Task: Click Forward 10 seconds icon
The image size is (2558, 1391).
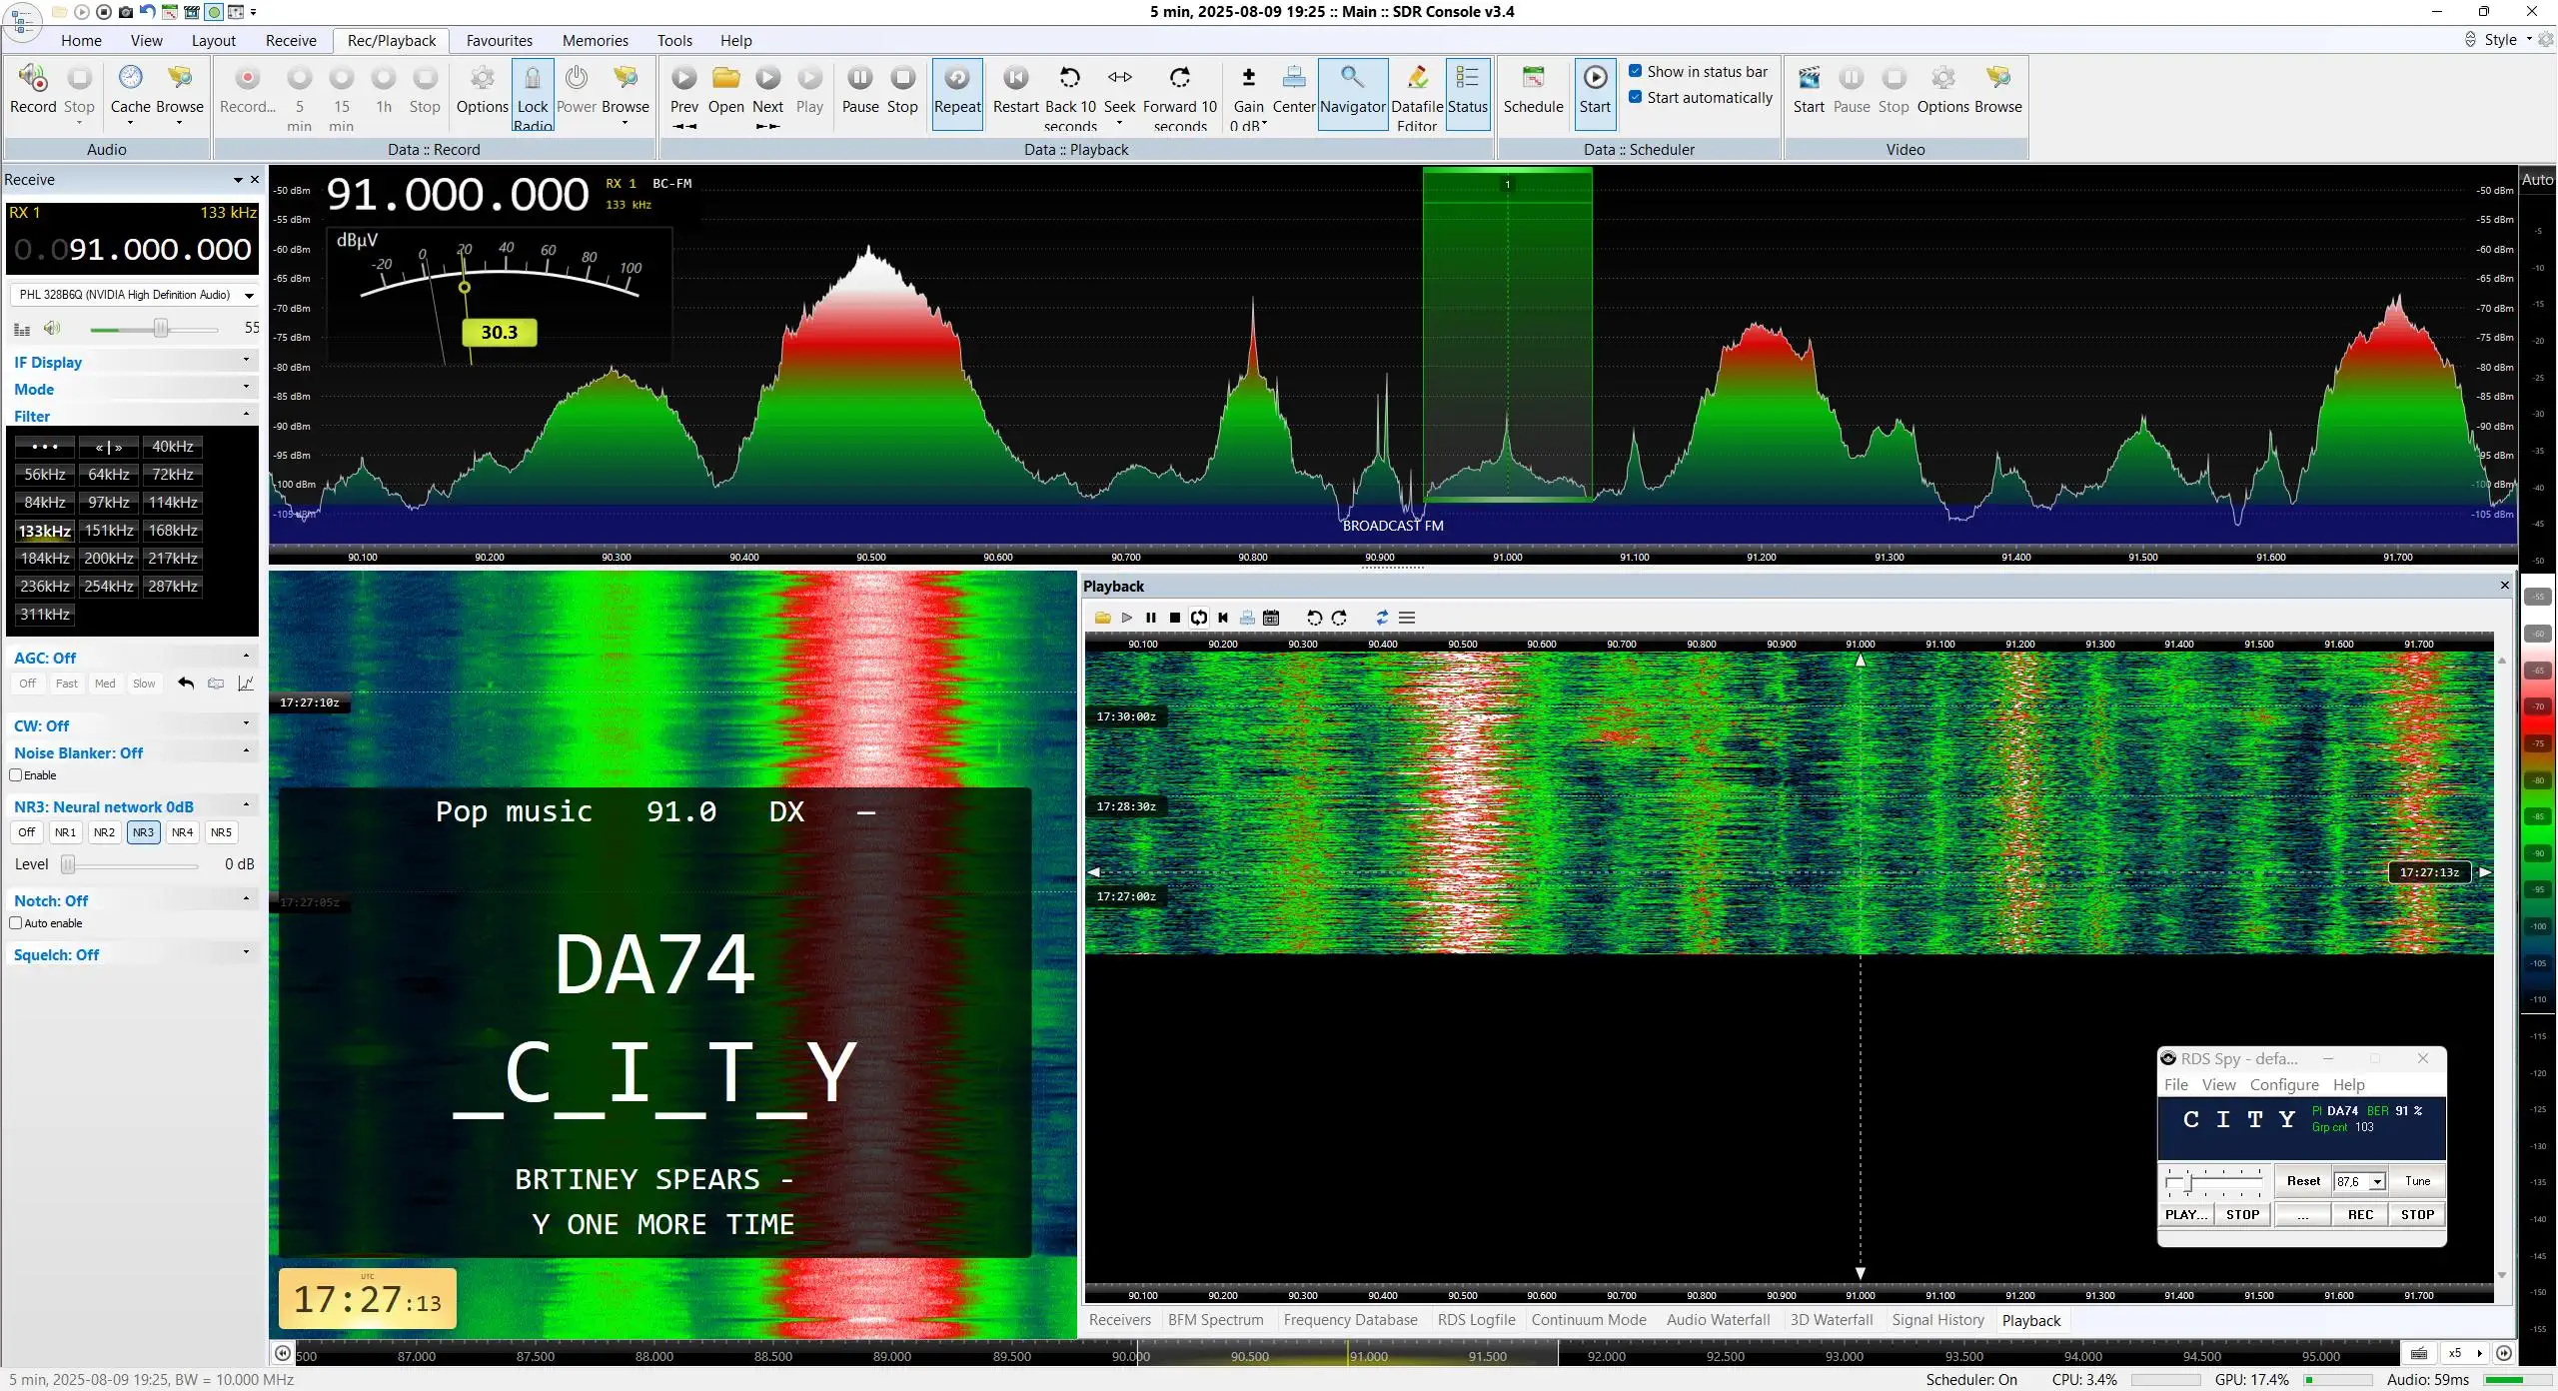Action: (1179, 78)
